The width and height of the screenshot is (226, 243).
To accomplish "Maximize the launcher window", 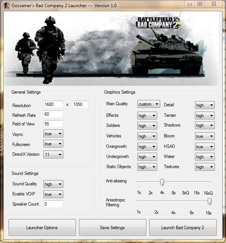I will pos(200,4).
